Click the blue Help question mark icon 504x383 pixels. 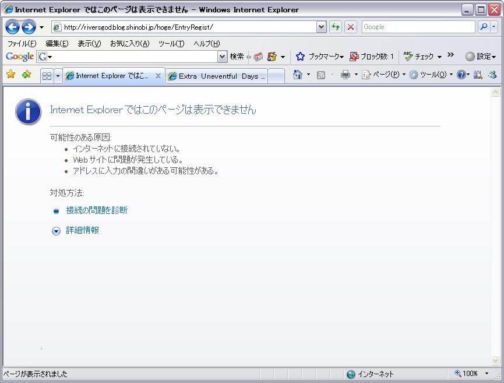[461, 75]
